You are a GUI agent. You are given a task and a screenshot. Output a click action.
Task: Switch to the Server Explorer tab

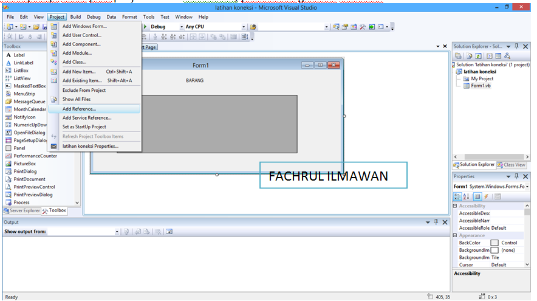[x=22, y=211]
